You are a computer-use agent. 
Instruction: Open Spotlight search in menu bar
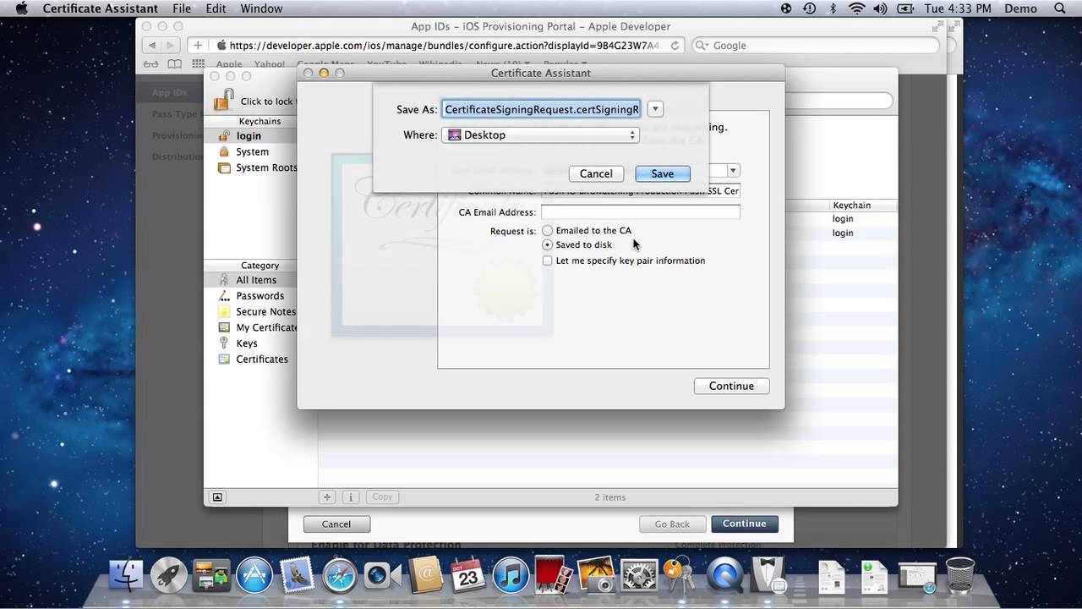(x=1061, y=8)
